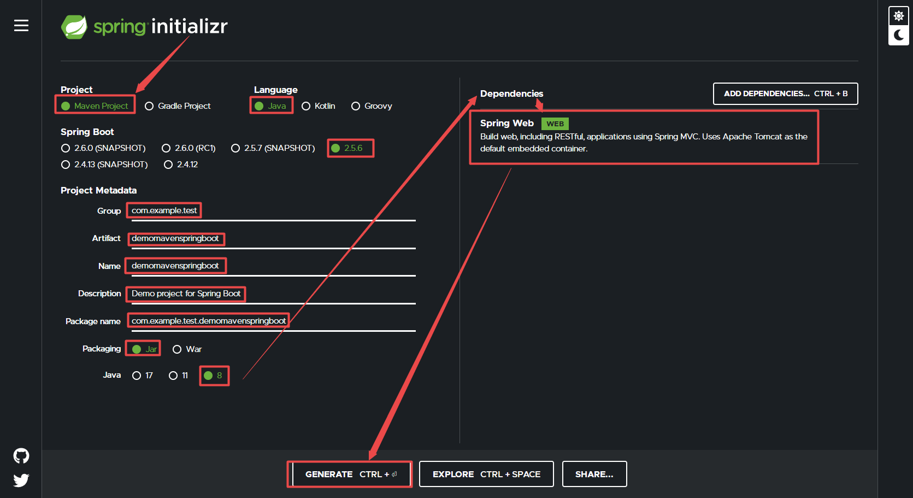The height and width of the screenshot is (498, 913).
Task: Select Gradle Project option
Action: (178, 106)
